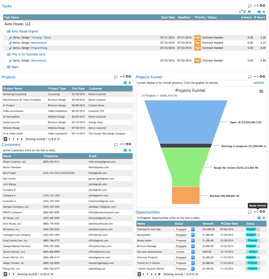Viewport: 269px width, 279px height.
Task: Open the calendar view in the Tasks panel
Action: [249, 11]
